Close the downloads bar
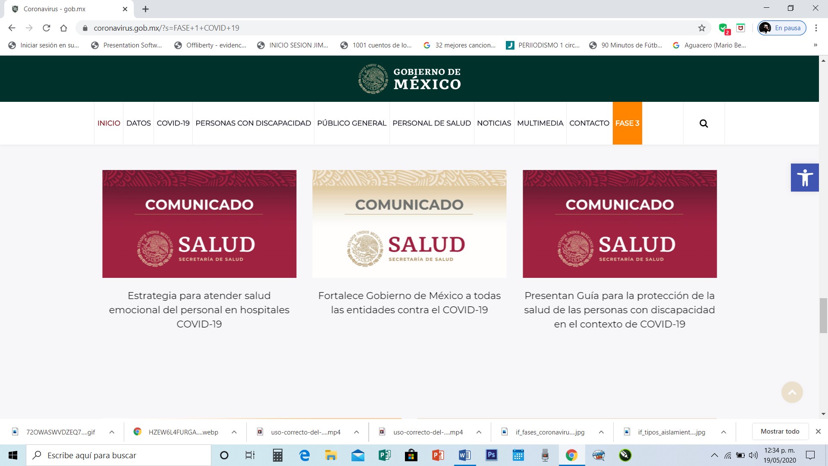The image size is (828, 466). click(x=818, y=431)
